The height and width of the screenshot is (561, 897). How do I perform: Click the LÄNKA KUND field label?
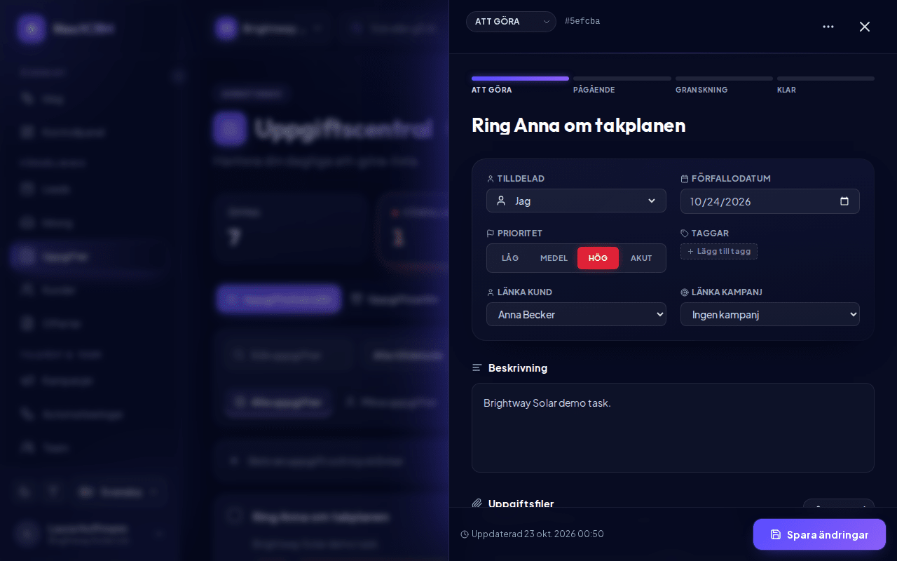click(525, 292)
